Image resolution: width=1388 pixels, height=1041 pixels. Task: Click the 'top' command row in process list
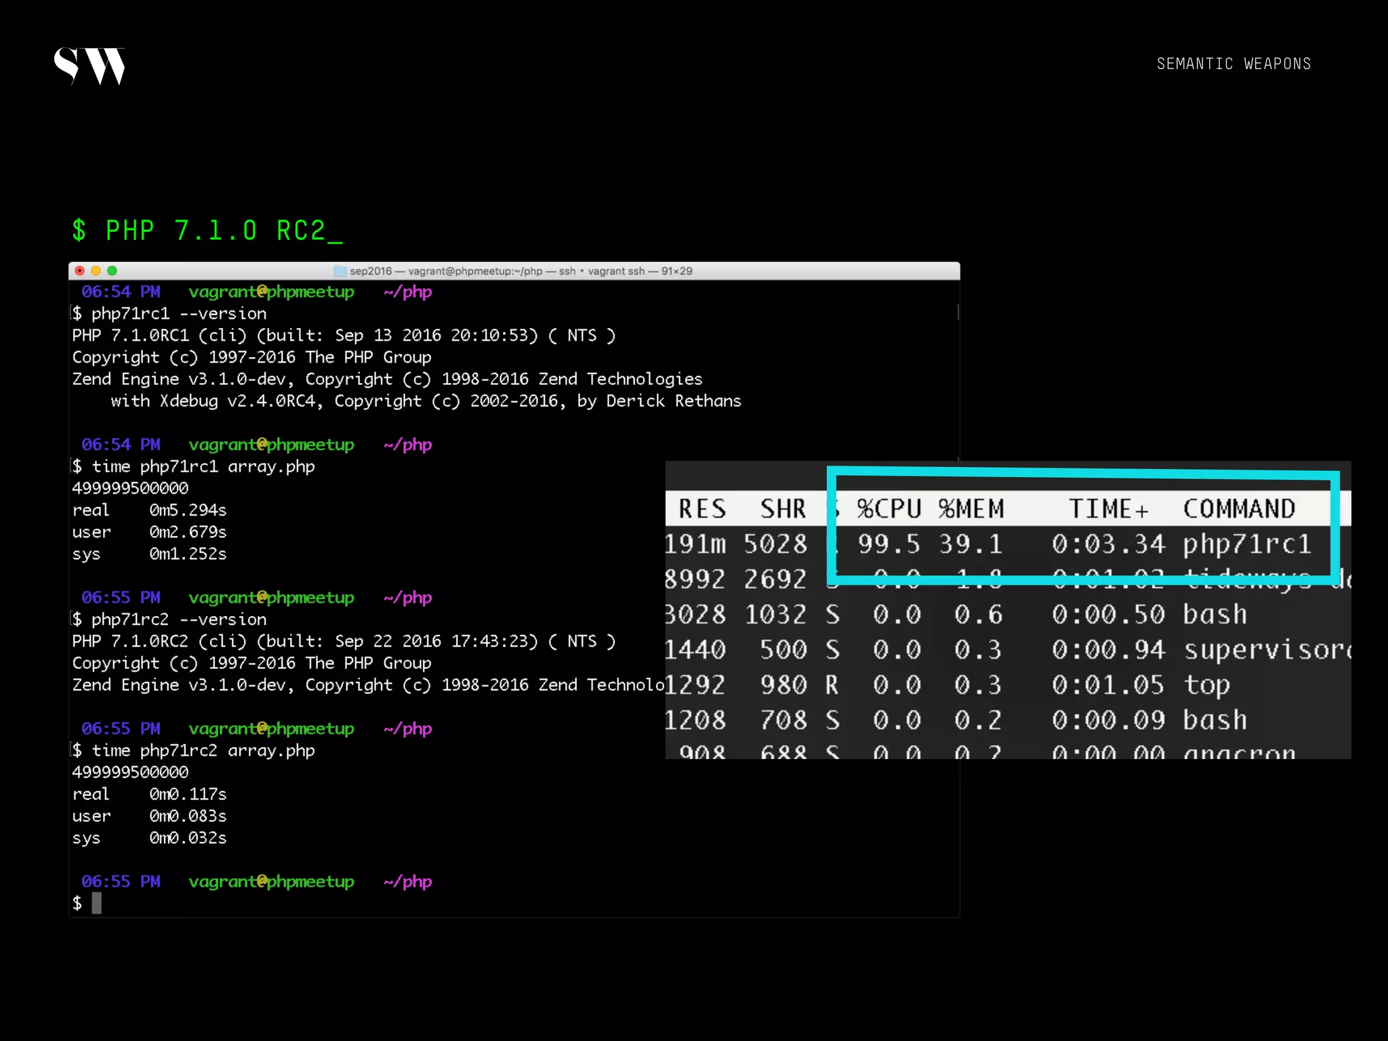pyautogui.click(x=1206, y=685)
